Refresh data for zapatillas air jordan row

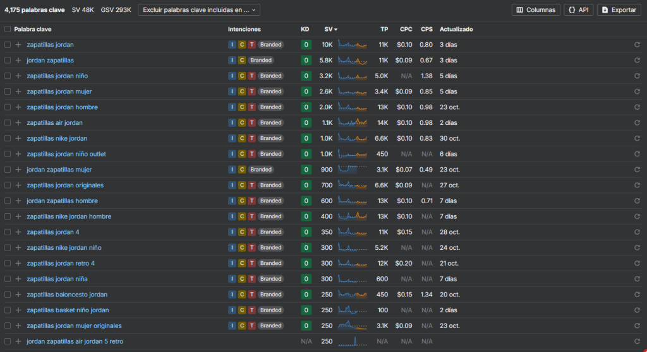coord(637,123)
